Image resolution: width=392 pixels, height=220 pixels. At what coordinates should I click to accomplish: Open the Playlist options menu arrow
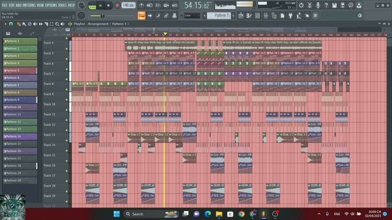click(6, 24)
